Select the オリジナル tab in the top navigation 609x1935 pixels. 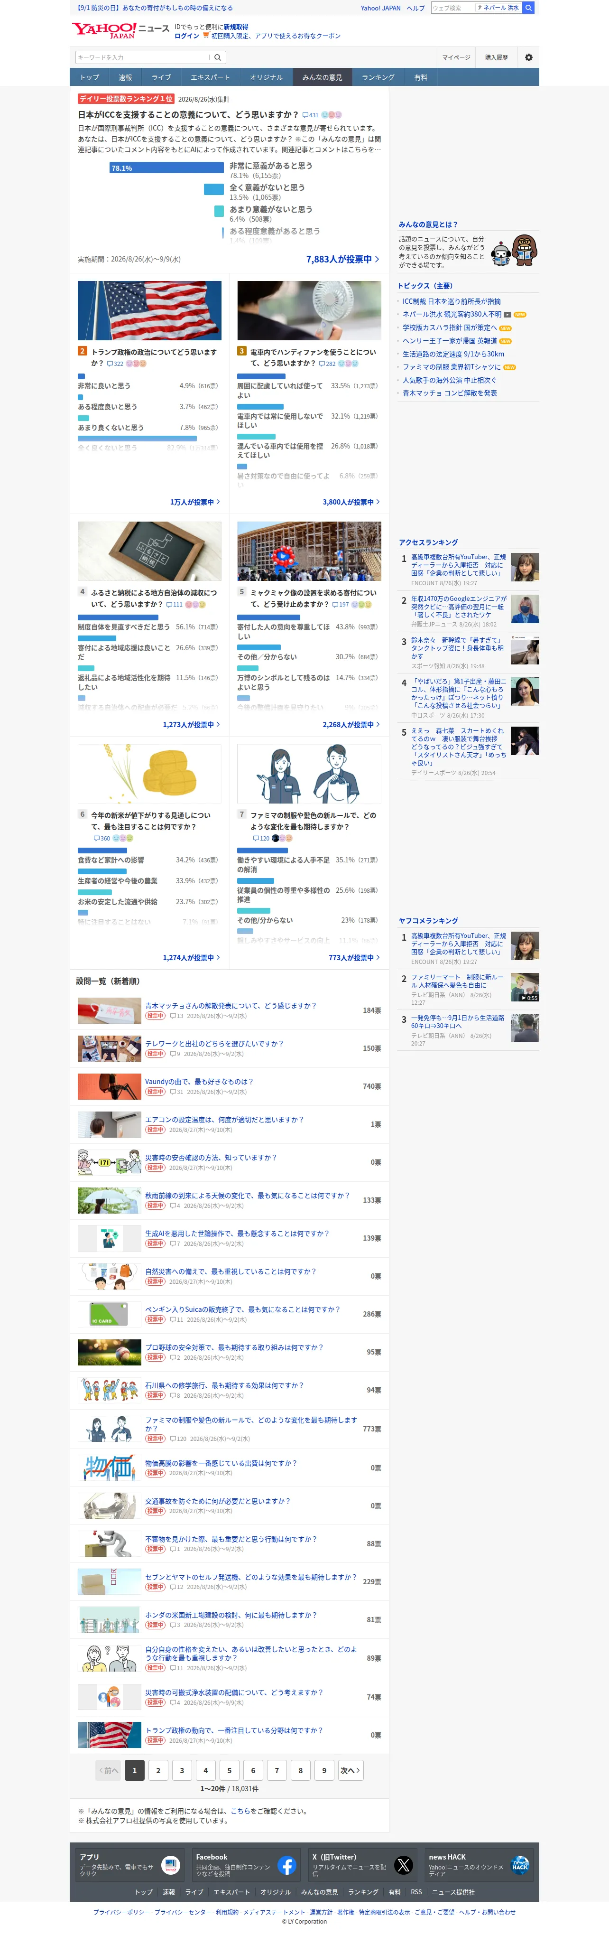click(x=266, y=77)
